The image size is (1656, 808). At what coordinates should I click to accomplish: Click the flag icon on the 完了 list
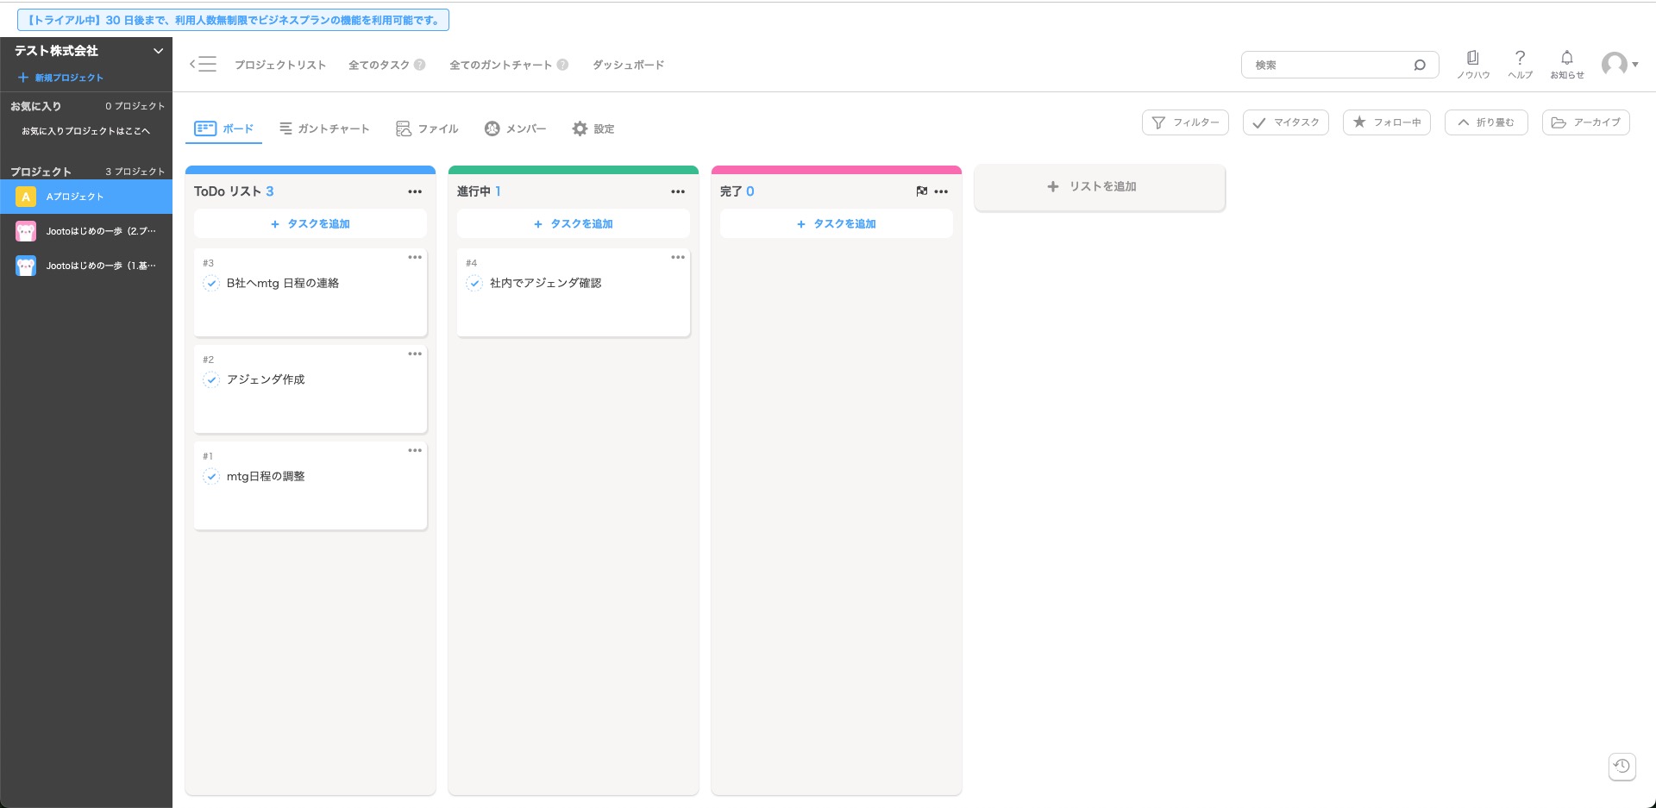click(921, 191)
